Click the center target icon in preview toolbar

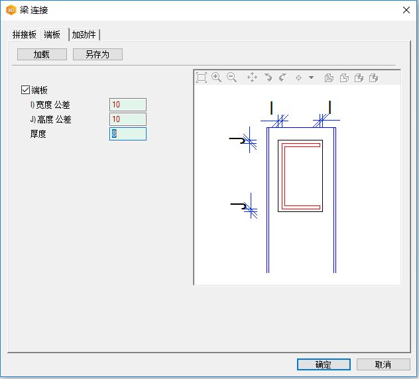point(299,78)
